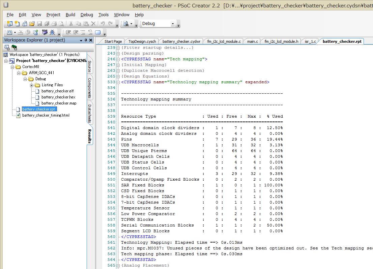
Task: Click the New File icon
Action: pyautogui.click(x=17, y=24)
